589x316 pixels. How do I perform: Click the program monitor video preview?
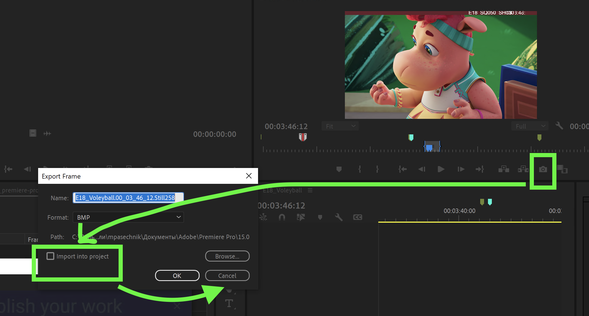point(441,65)
